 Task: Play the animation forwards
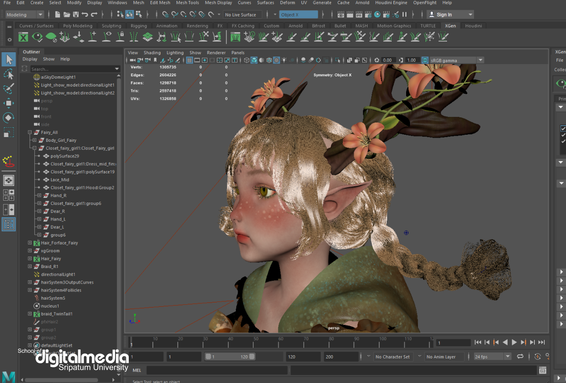pyautogui.click(x=514, y=342)
